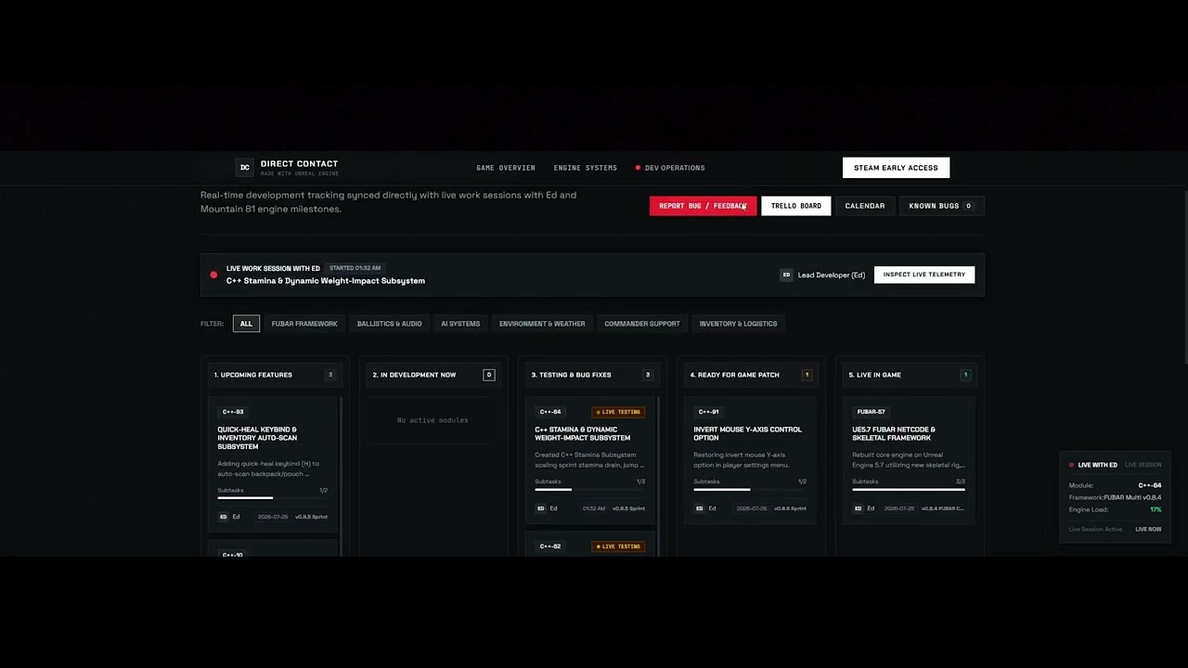Open the Calendar button
The image size is (1188, 668).
tap(865, 206)
